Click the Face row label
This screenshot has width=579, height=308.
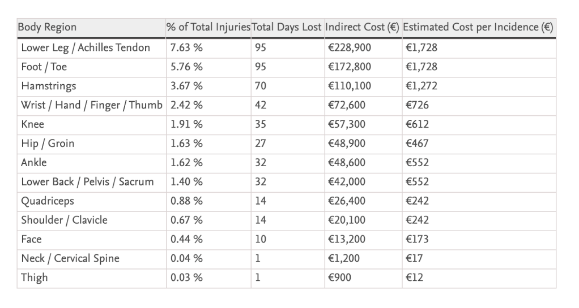(x=31, y=240)
